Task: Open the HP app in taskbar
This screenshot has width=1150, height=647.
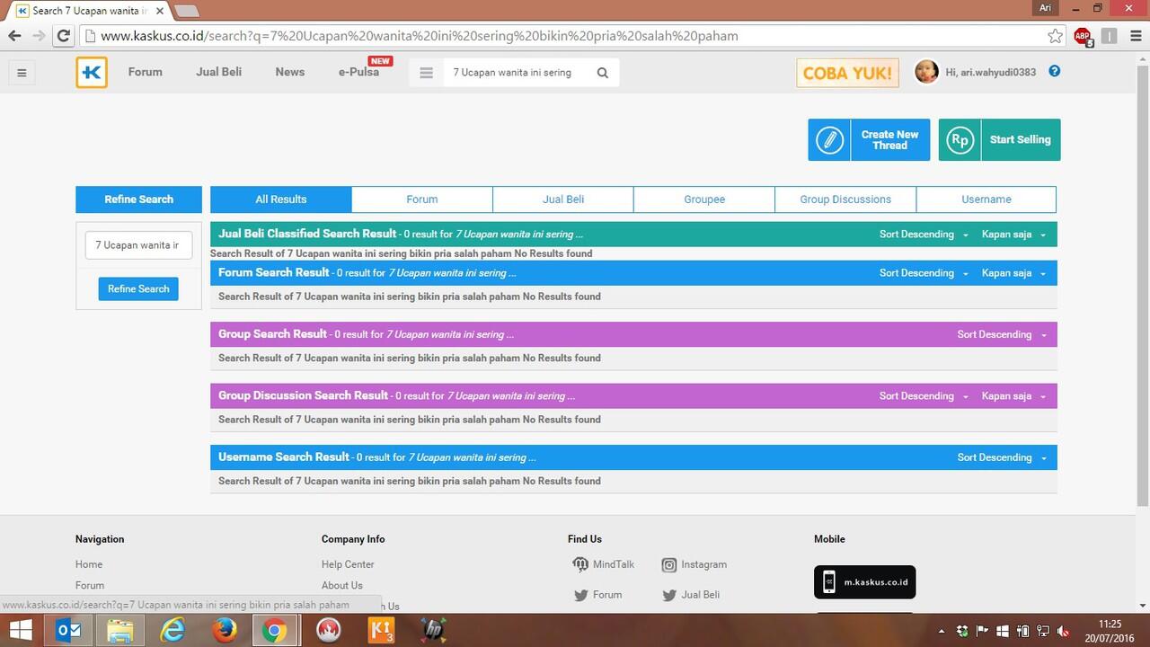Action: (433, 631)
